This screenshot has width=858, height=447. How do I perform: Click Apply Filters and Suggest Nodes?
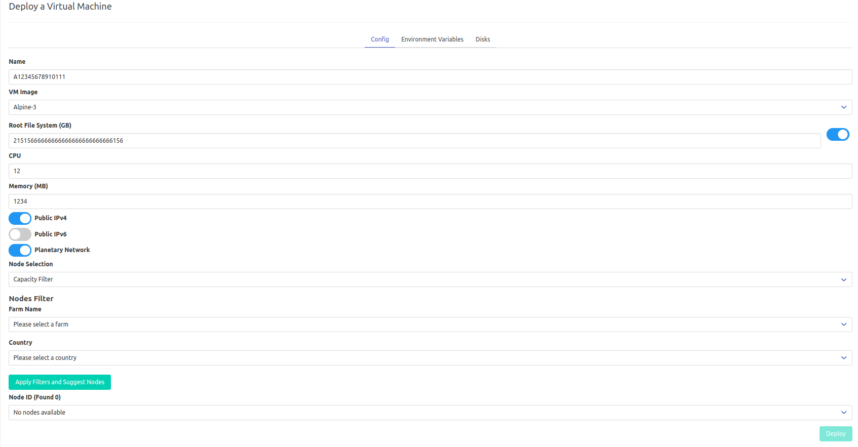pos(60,382)
